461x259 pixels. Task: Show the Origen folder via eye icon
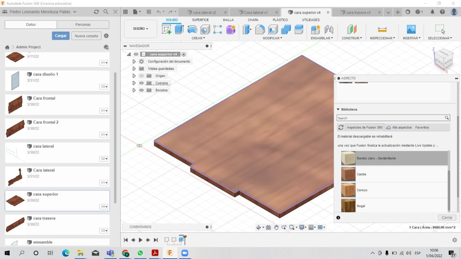(x=142, y=76)
